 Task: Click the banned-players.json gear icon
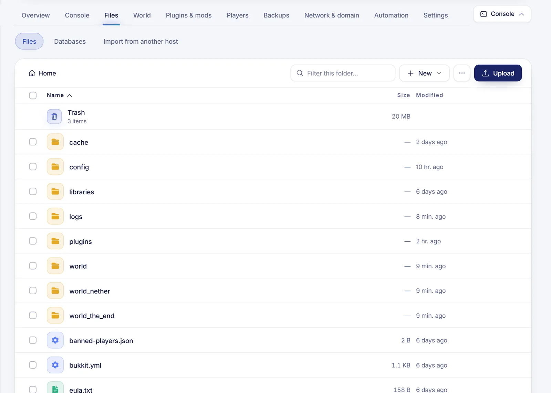tap(55, 340)
